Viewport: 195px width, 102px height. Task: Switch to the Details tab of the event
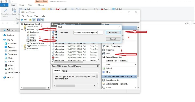pos(64,71)
